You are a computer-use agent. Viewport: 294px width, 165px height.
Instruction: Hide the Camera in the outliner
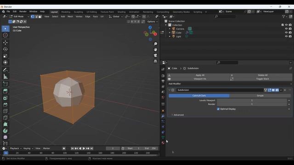tap(286, 28)
